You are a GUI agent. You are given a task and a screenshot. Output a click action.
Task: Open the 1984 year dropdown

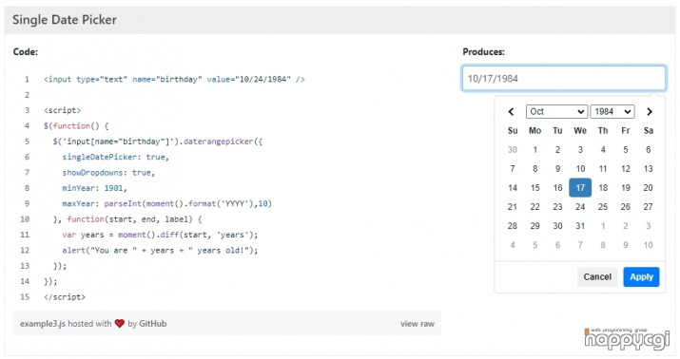click(612, 112)
